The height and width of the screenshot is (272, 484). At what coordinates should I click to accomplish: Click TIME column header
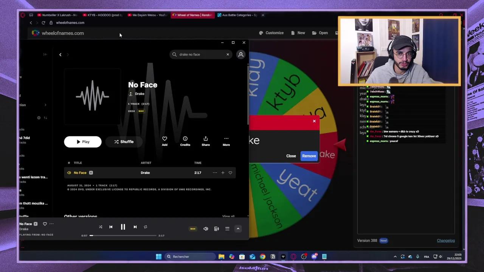(x=198, y=163)
